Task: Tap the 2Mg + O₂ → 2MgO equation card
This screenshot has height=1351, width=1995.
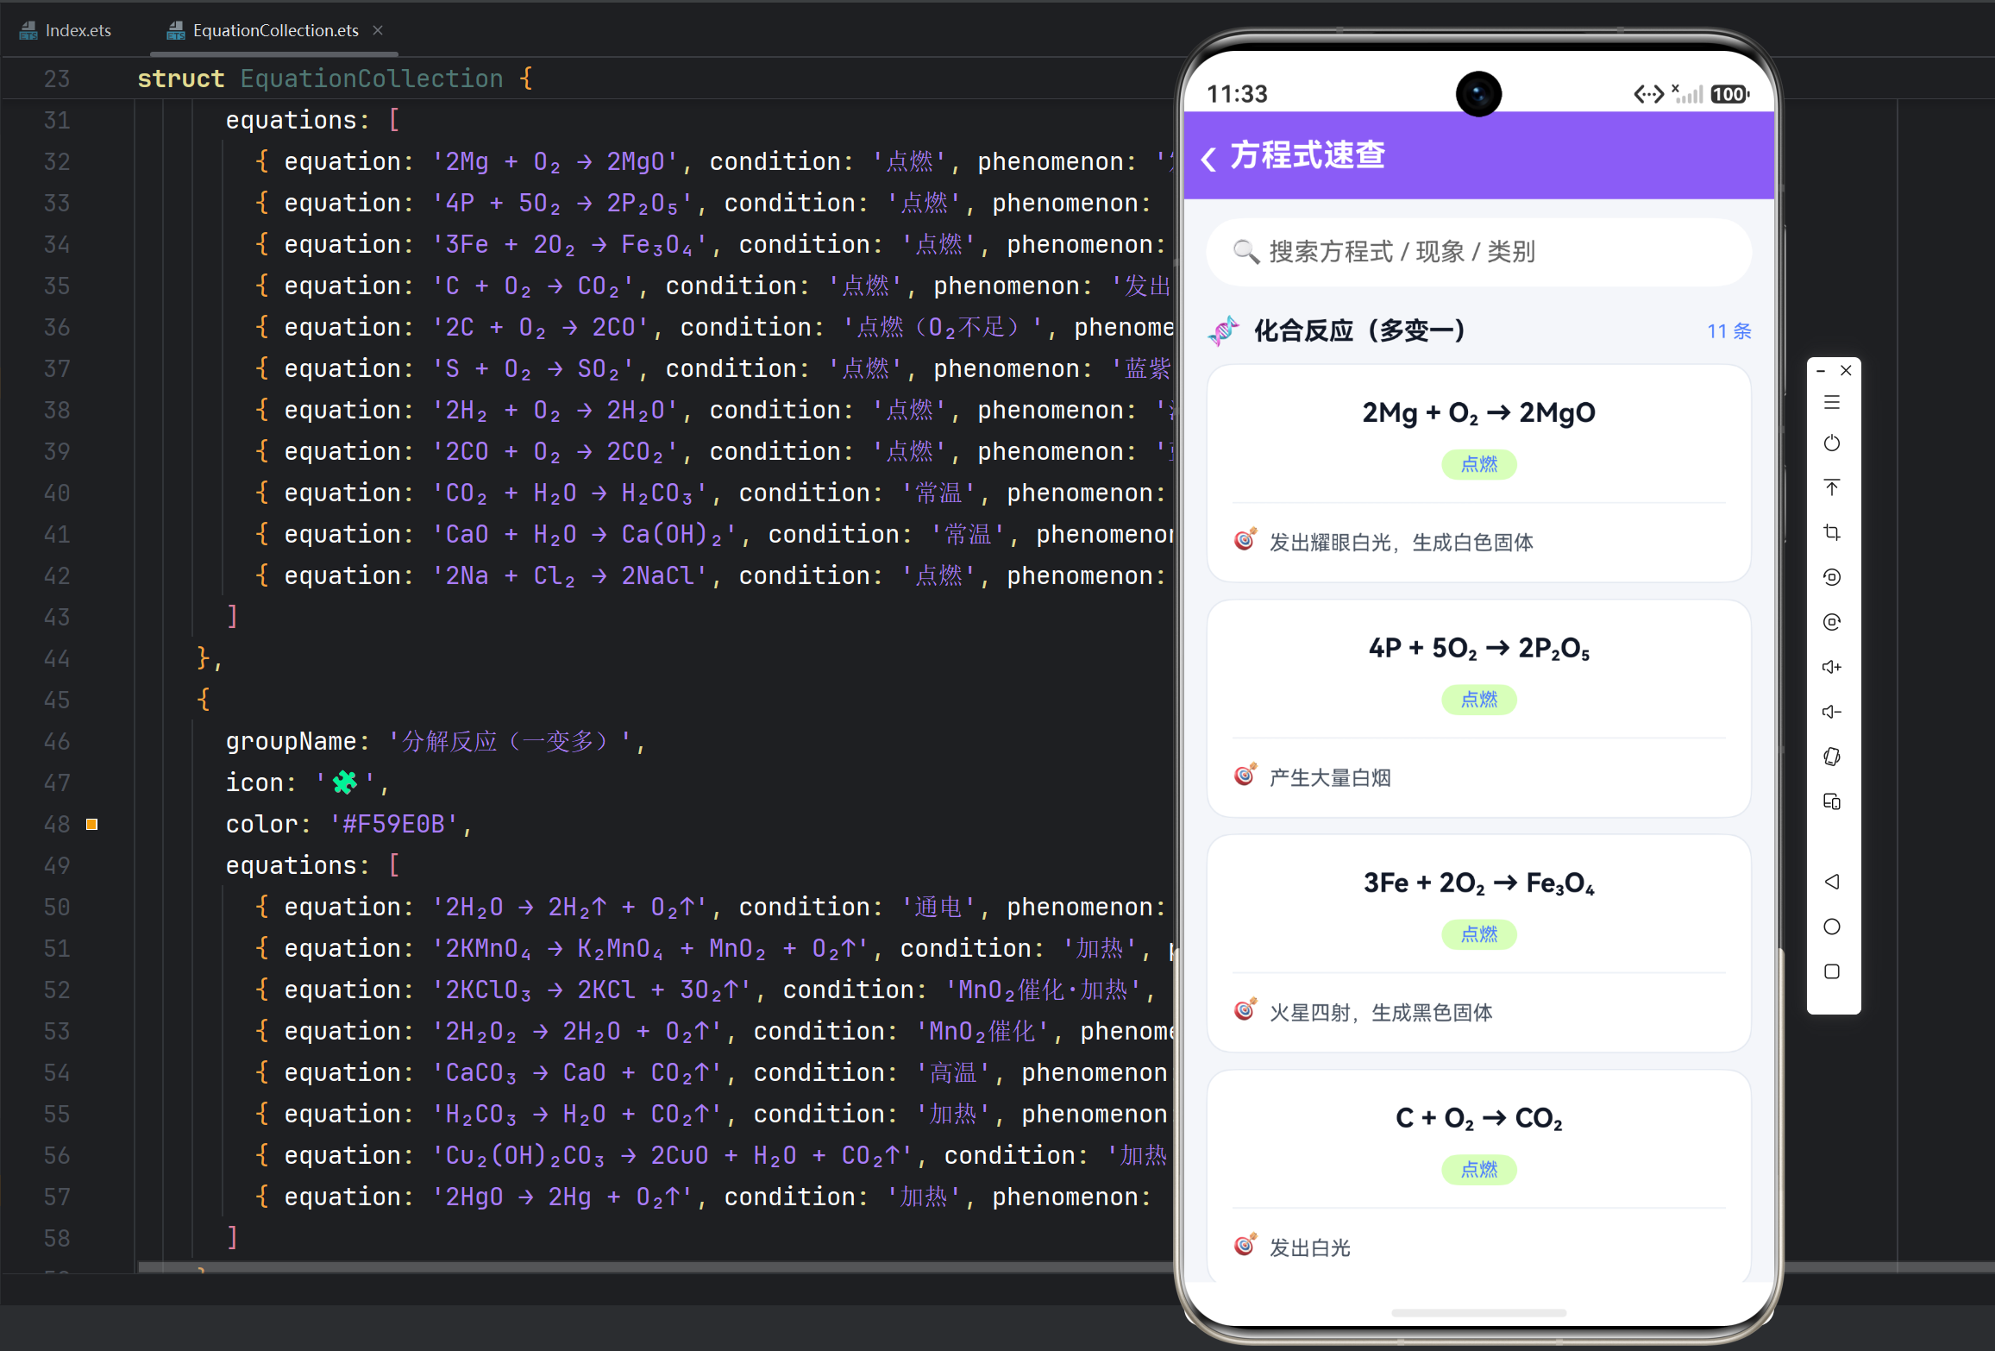Action: 1478,473
